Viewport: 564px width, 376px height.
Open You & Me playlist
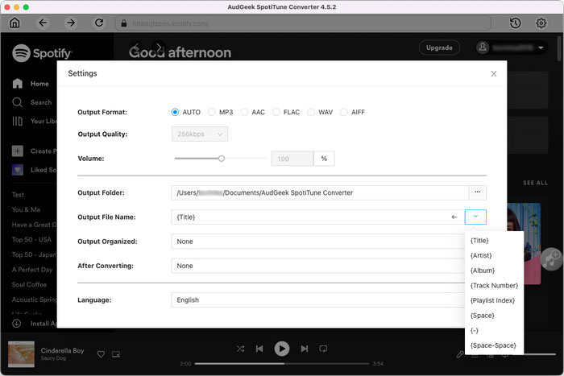click(x=26, y=209)
